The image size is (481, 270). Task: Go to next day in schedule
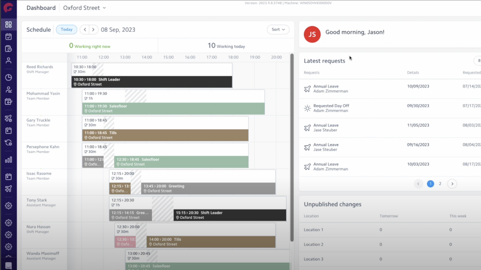tap(93, 29)
